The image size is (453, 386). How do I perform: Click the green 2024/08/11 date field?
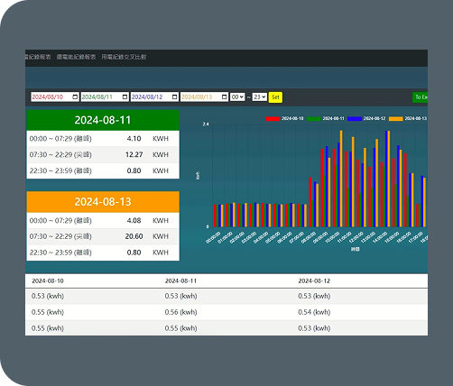pos(105,96)
